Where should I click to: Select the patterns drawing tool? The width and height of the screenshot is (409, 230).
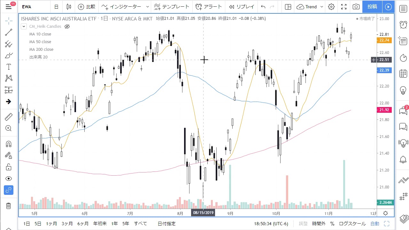pos(9,78)
